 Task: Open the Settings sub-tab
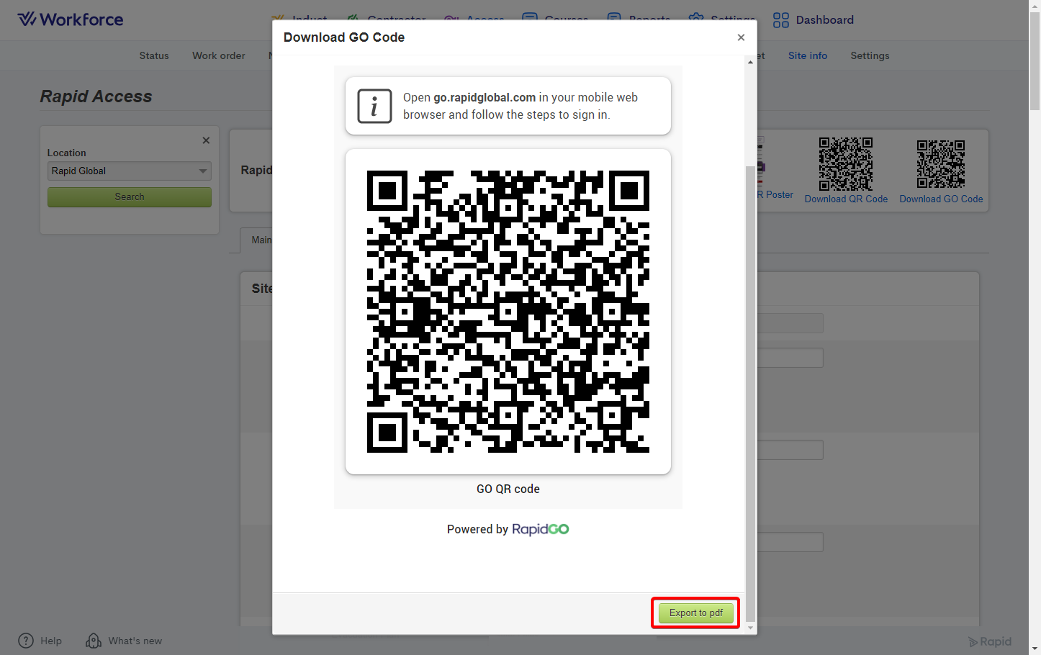pyautogui.click(x=870, y=55)
